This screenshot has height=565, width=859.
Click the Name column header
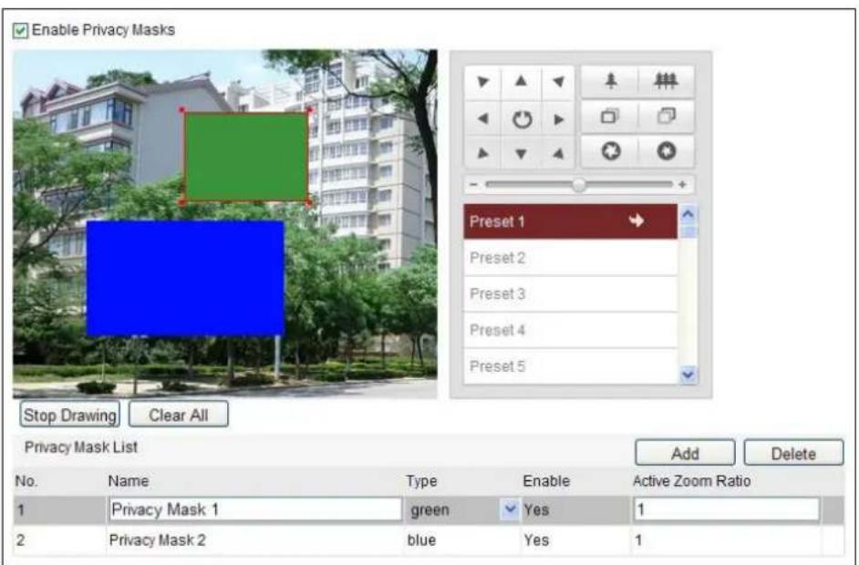(129, 481)
